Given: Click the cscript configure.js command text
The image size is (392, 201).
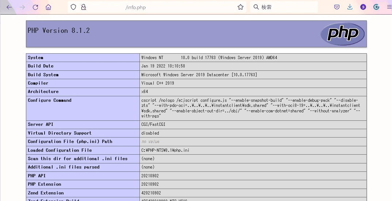Looking at the screenshot, I should [251, 108].
